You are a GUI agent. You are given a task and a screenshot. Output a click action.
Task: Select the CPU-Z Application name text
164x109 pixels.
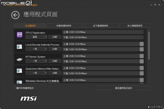(35, 33)
